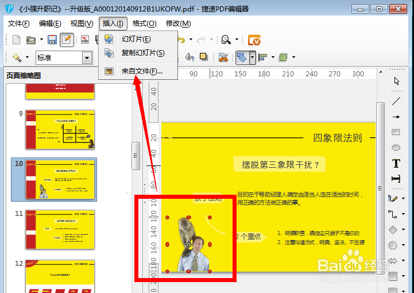
Task: Select the arrow pointer selection tool
Action: click(396, 81)
